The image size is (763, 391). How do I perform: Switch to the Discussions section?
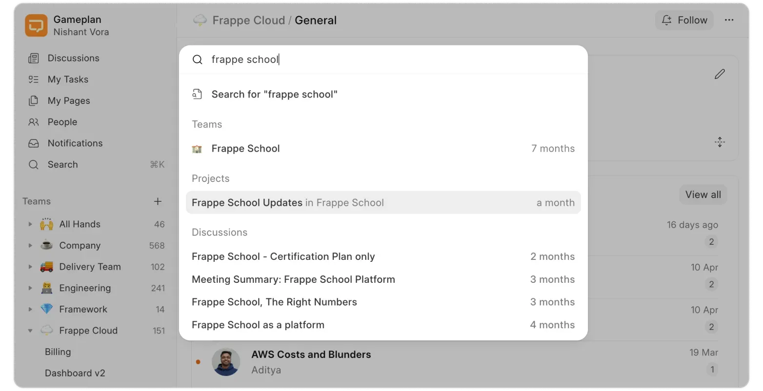click(73, 58)
